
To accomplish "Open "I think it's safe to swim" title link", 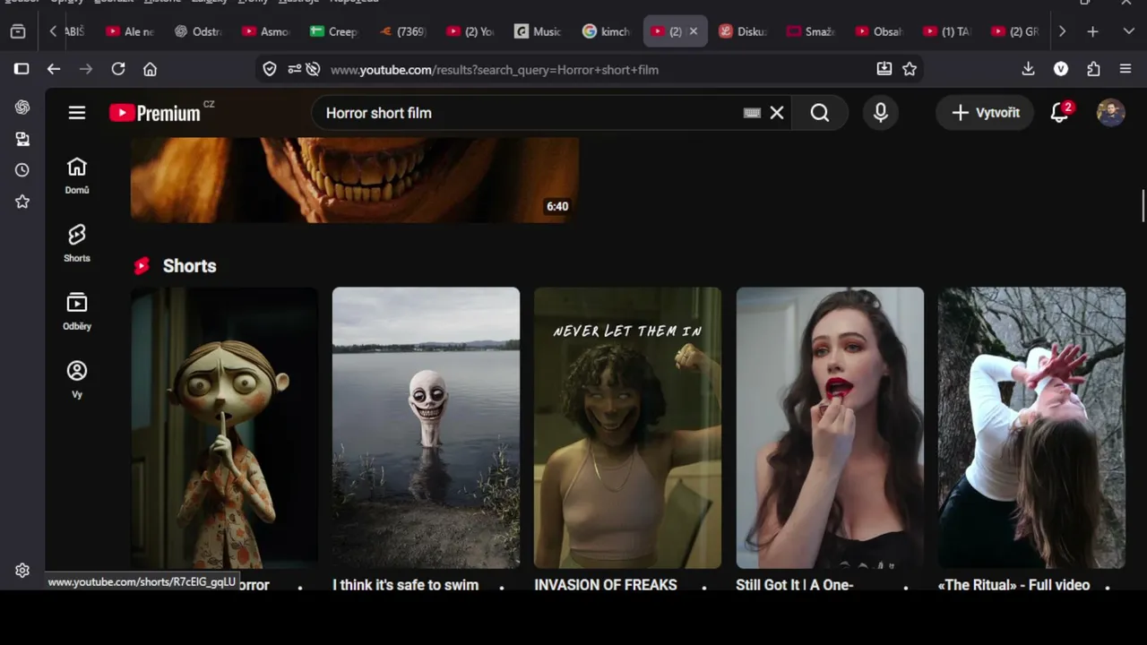I will click(406, 585).
